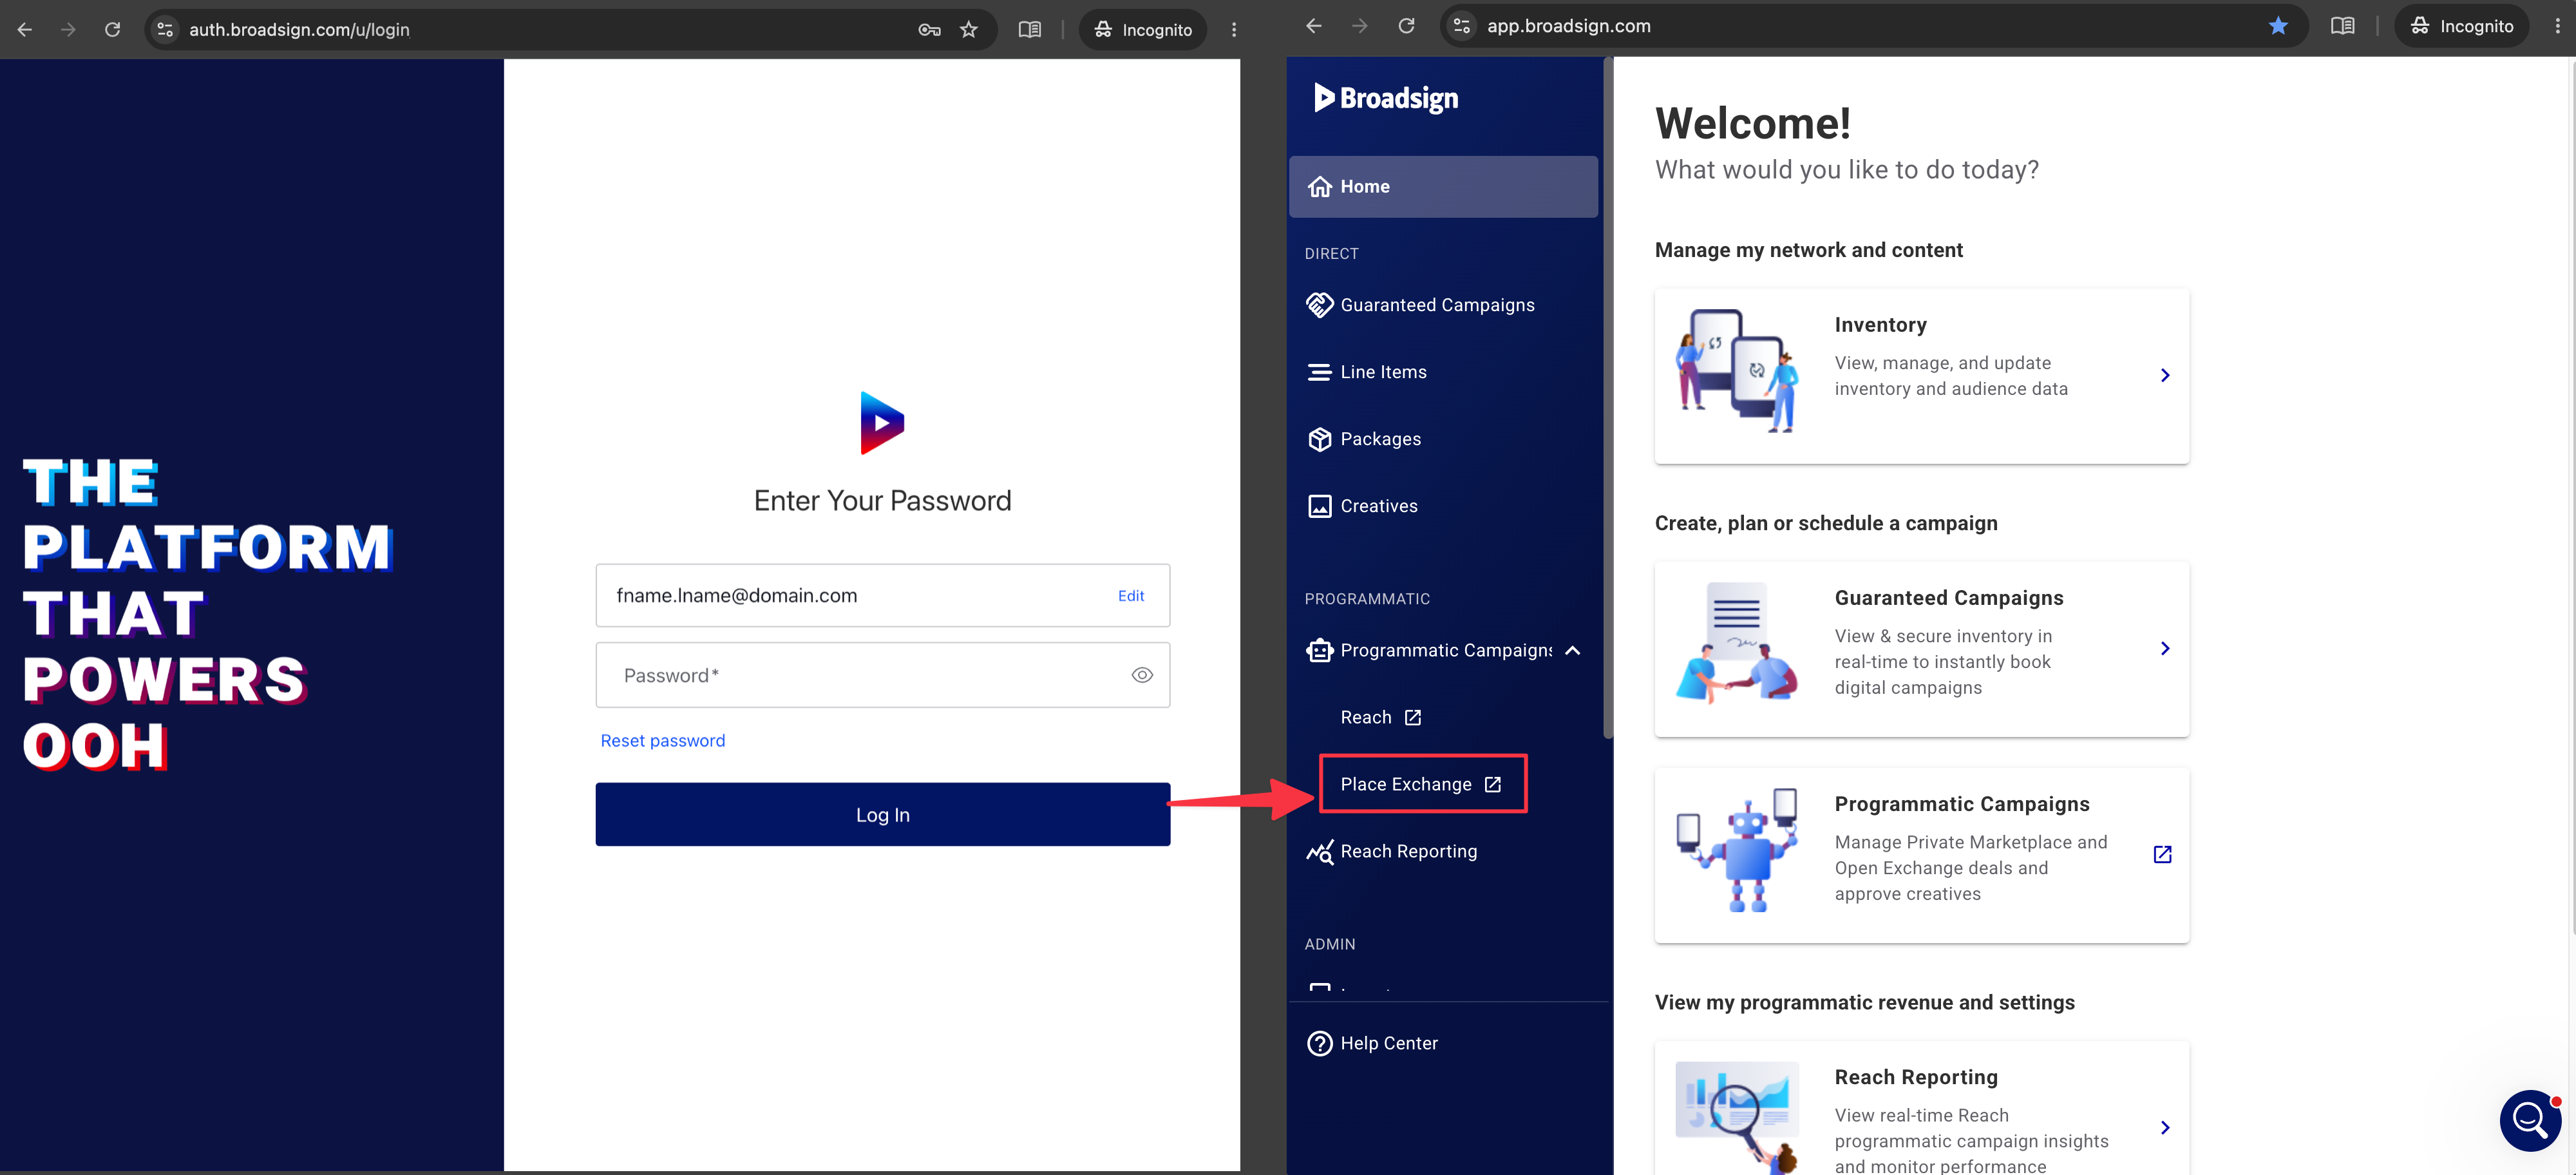Toggle password visibility with the eye icon
This screenshot has width=2576, height=1175.
pyautogui.click(x=1142, y=676)
